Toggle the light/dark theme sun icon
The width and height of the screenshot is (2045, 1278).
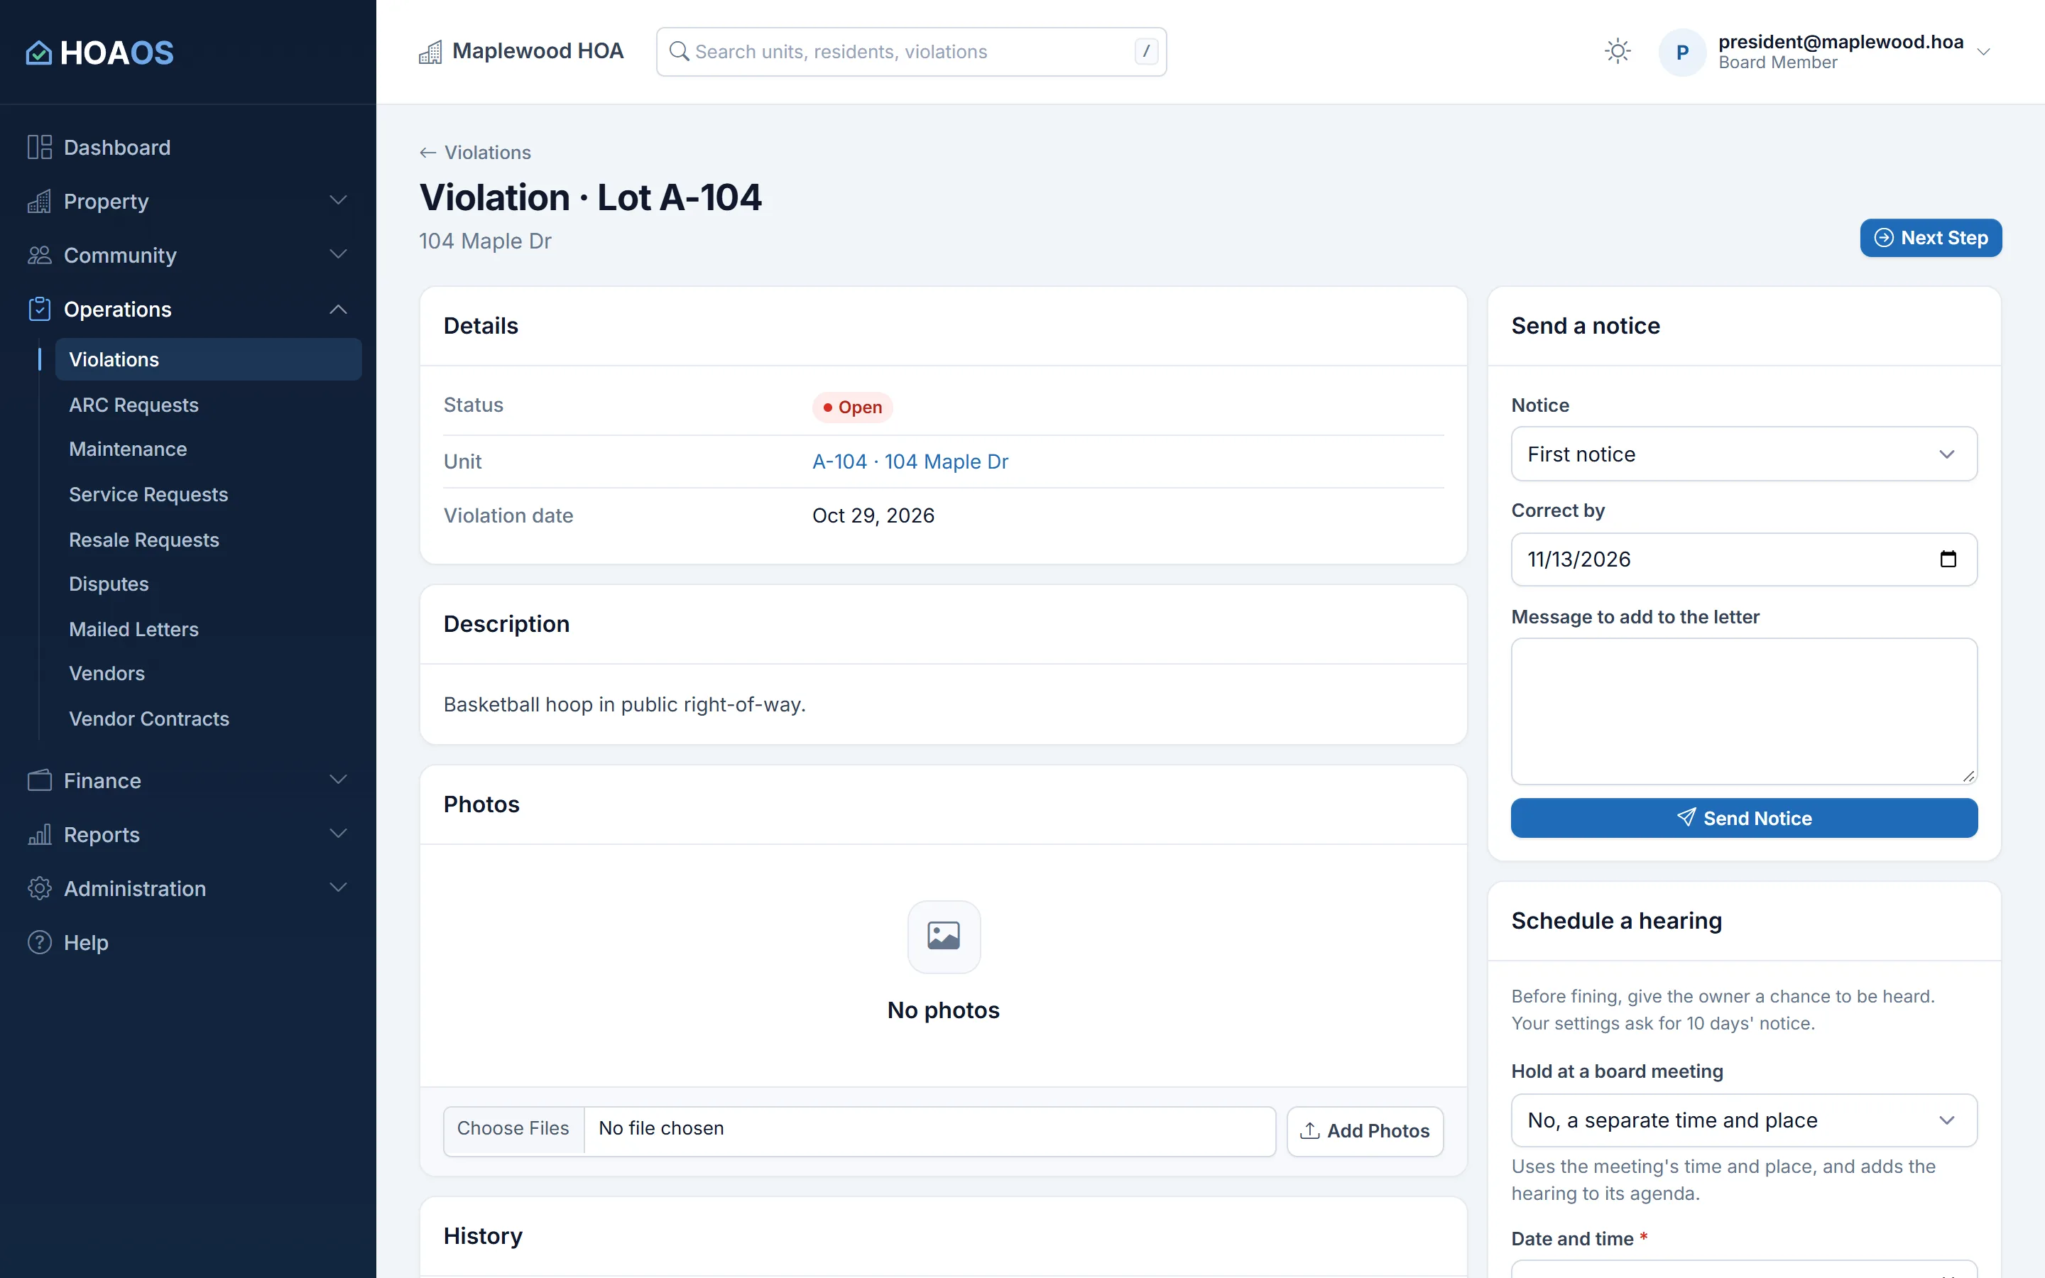[1618, 52]
